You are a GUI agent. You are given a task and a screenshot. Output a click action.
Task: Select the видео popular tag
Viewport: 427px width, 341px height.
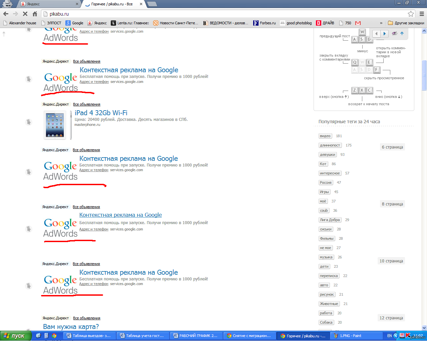325,136
